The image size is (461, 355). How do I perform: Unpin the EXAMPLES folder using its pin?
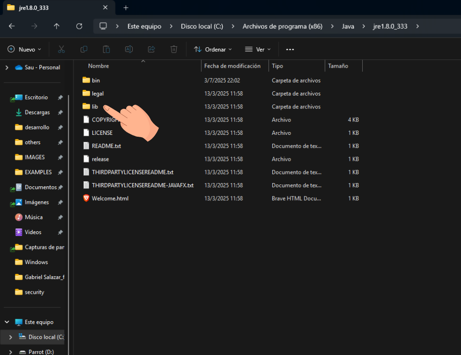point(60,172)
